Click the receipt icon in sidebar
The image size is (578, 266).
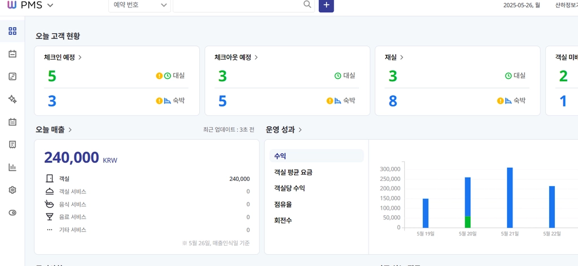click(x=12, y=145)
